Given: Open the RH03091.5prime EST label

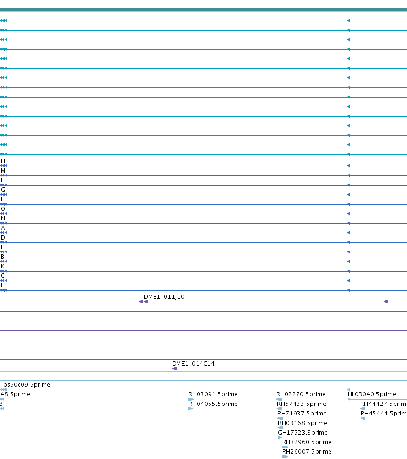Looking at the screenshot, I should coord(213,394).
